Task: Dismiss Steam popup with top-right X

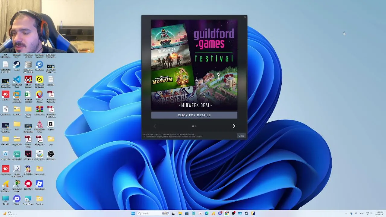Action: tap(245, 17)
